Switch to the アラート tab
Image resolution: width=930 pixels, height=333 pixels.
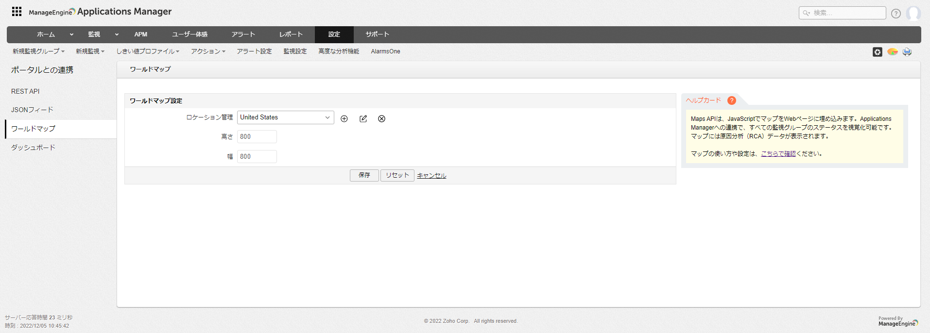(x=243, y=34)
